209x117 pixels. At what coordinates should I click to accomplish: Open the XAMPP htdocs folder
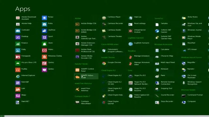(x=86, y=76)
